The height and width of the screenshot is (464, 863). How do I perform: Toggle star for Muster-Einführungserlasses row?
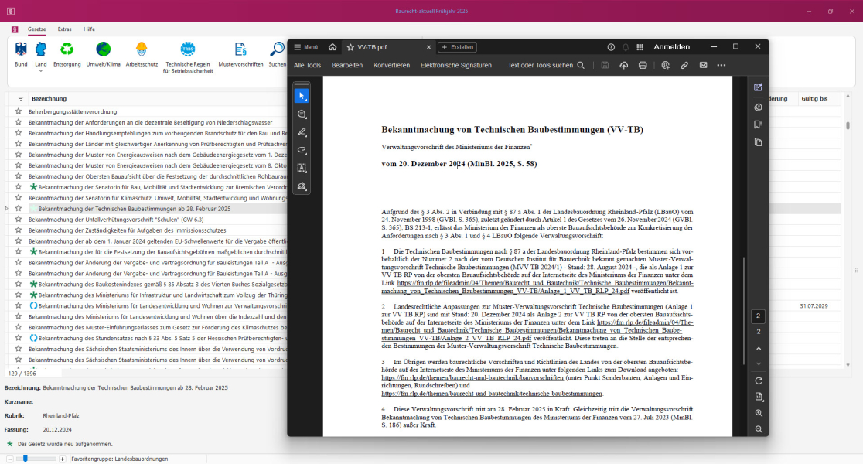[18, 327]
